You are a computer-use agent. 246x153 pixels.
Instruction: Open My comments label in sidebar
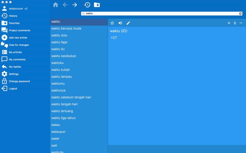tap(17, 59)
